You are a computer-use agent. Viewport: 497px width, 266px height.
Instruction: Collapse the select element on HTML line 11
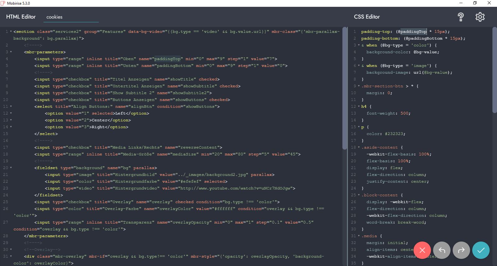pyautogui.click(x=11, y=107)
